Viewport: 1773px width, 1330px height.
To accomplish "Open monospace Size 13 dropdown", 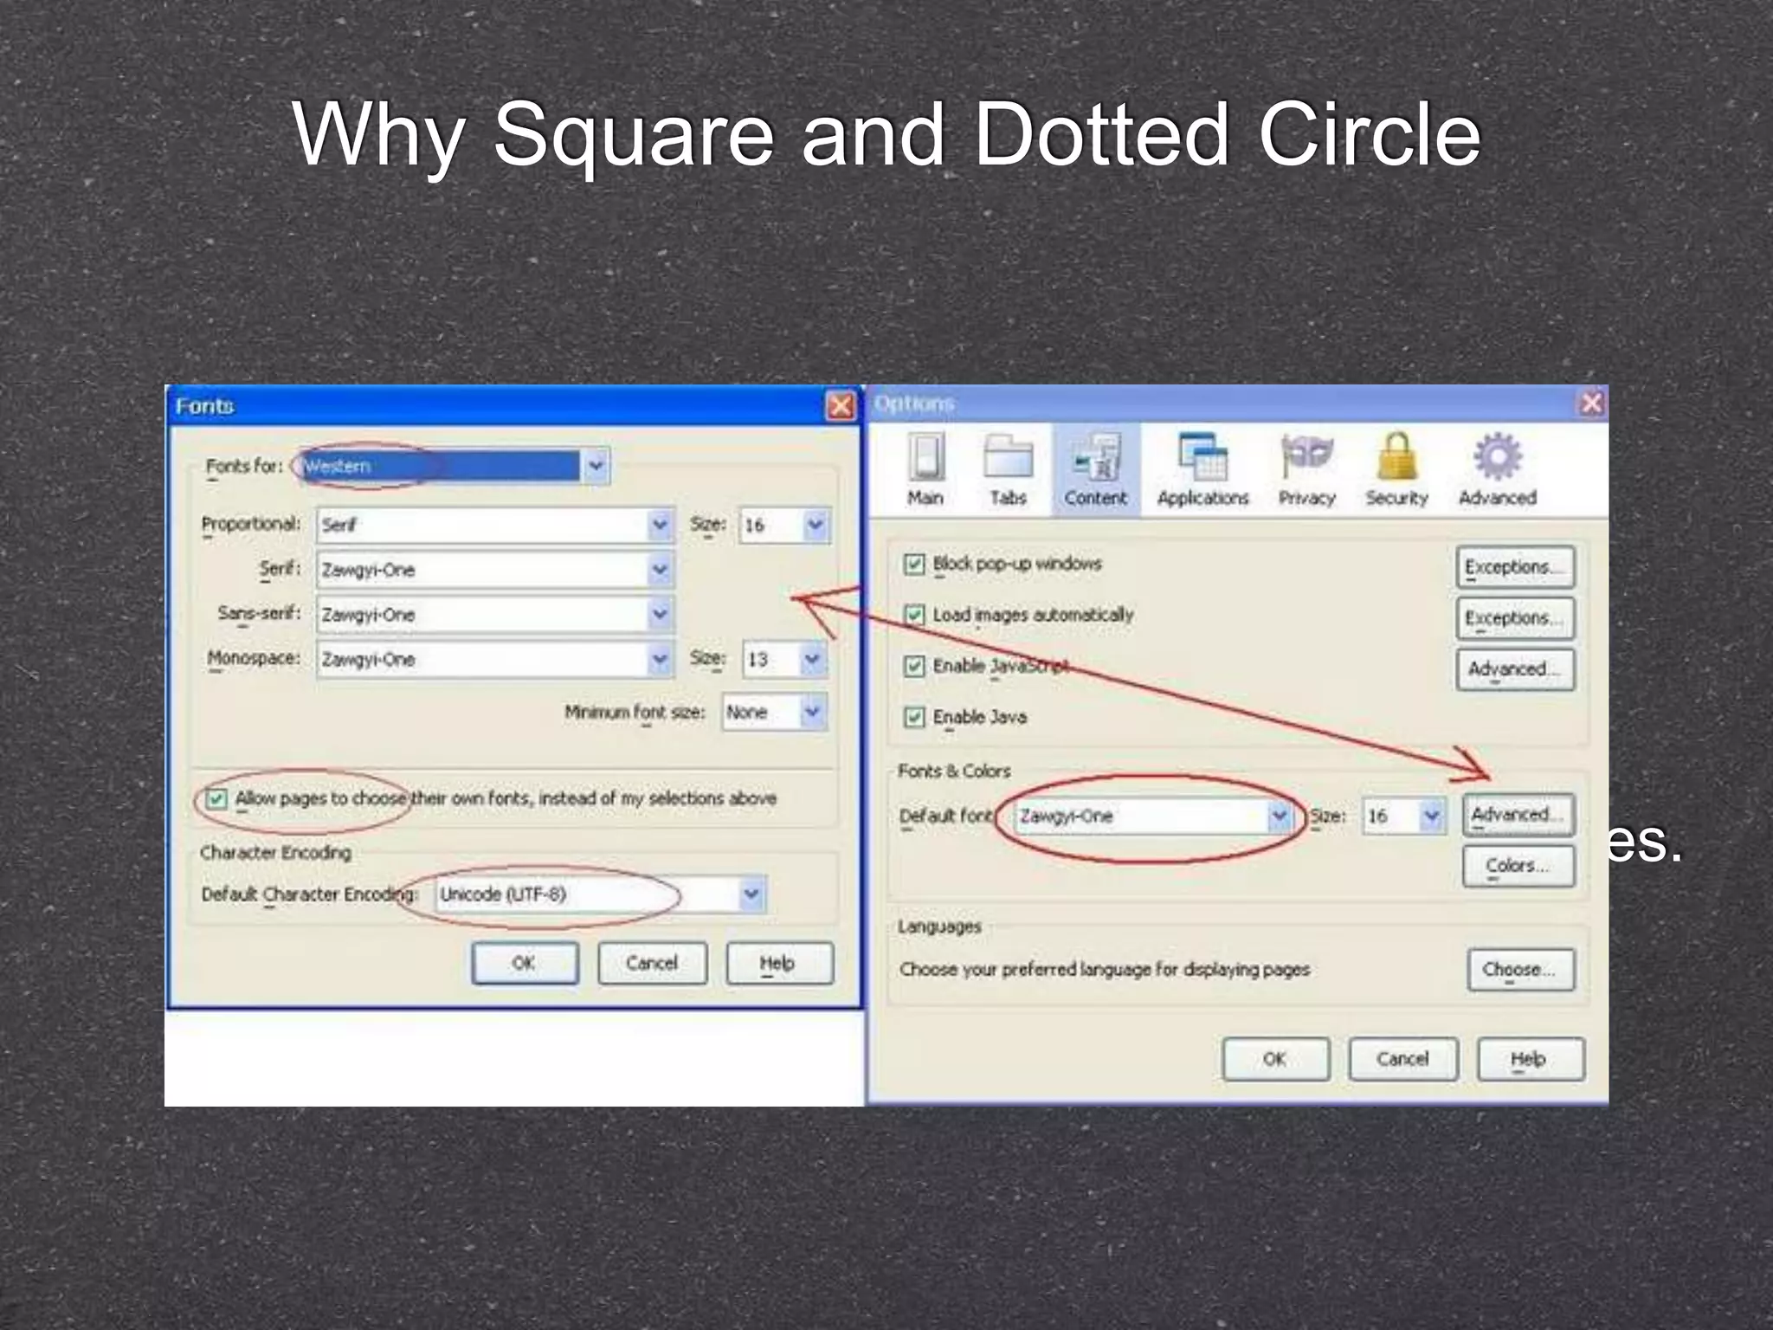I will [785, 660].
